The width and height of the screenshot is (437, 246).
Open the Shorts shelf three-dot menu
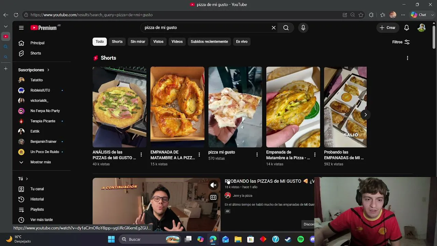click(407, 58)
